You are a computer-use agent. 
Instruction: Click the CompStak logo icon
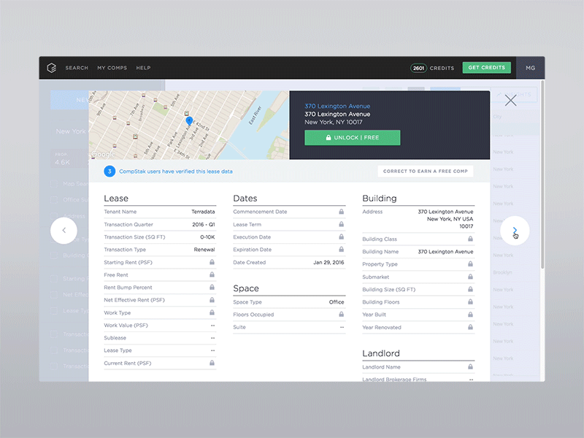click(x=50, y=67)
